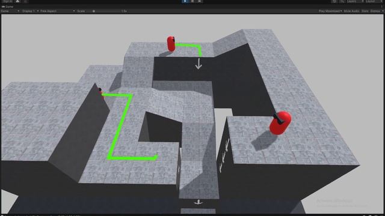Viewport: 385px width, 216px height.
Task: Open the Layers dropdown
Action: coord(355,1)
